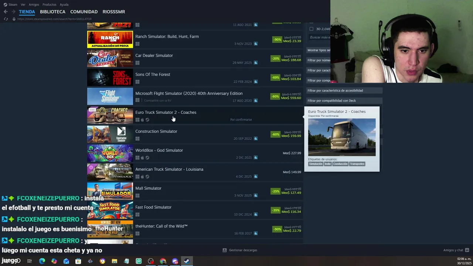Screen dimensions: 473x266
Task: Open the Ver menu
Action: point(23,4)
